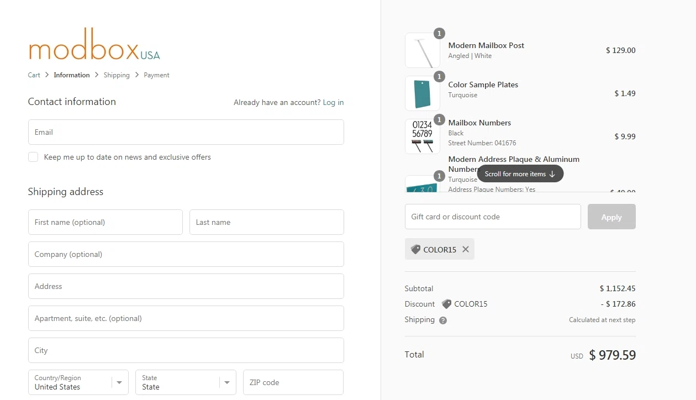Click the total $ 979.59

[x=613, y=355]
